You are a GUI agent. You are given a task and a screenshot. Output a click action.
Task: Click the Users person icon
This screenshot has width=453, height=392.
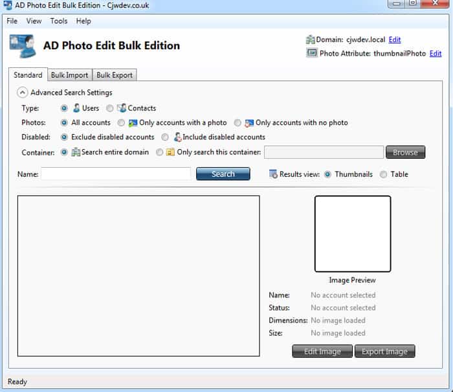click(76, 108)
